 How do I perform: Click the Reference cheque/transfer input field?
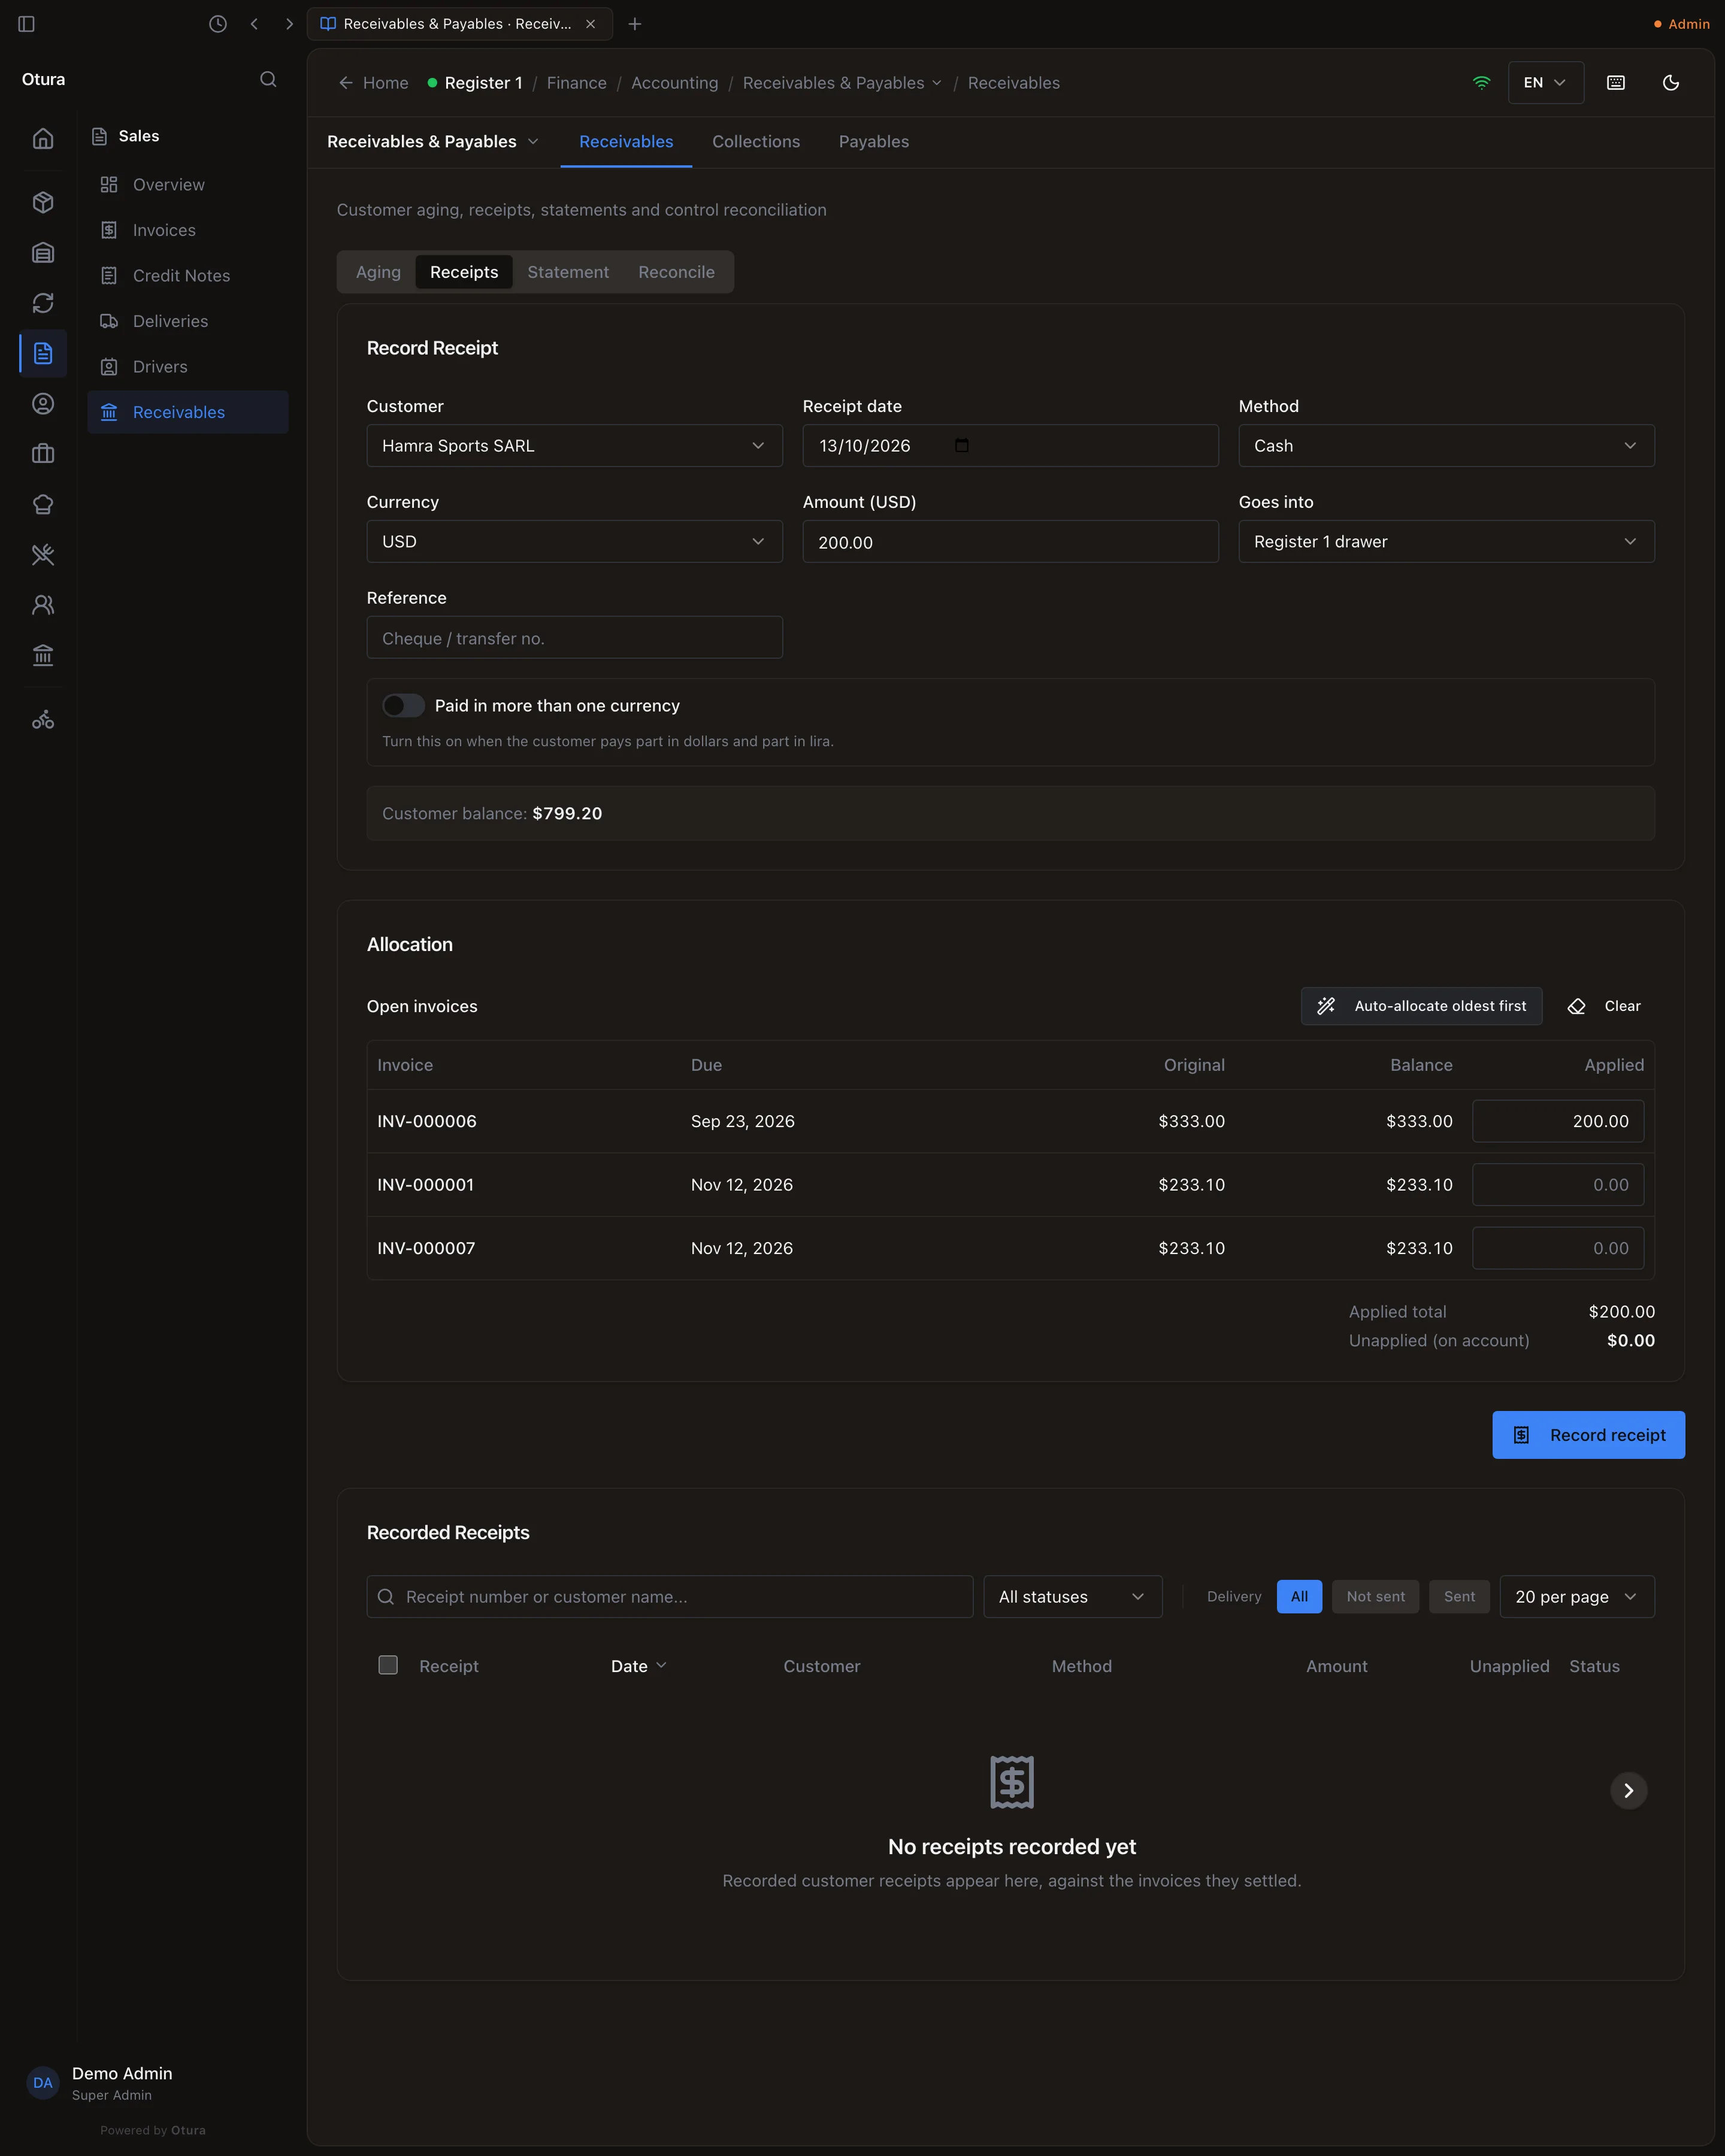tap(574, 638)
